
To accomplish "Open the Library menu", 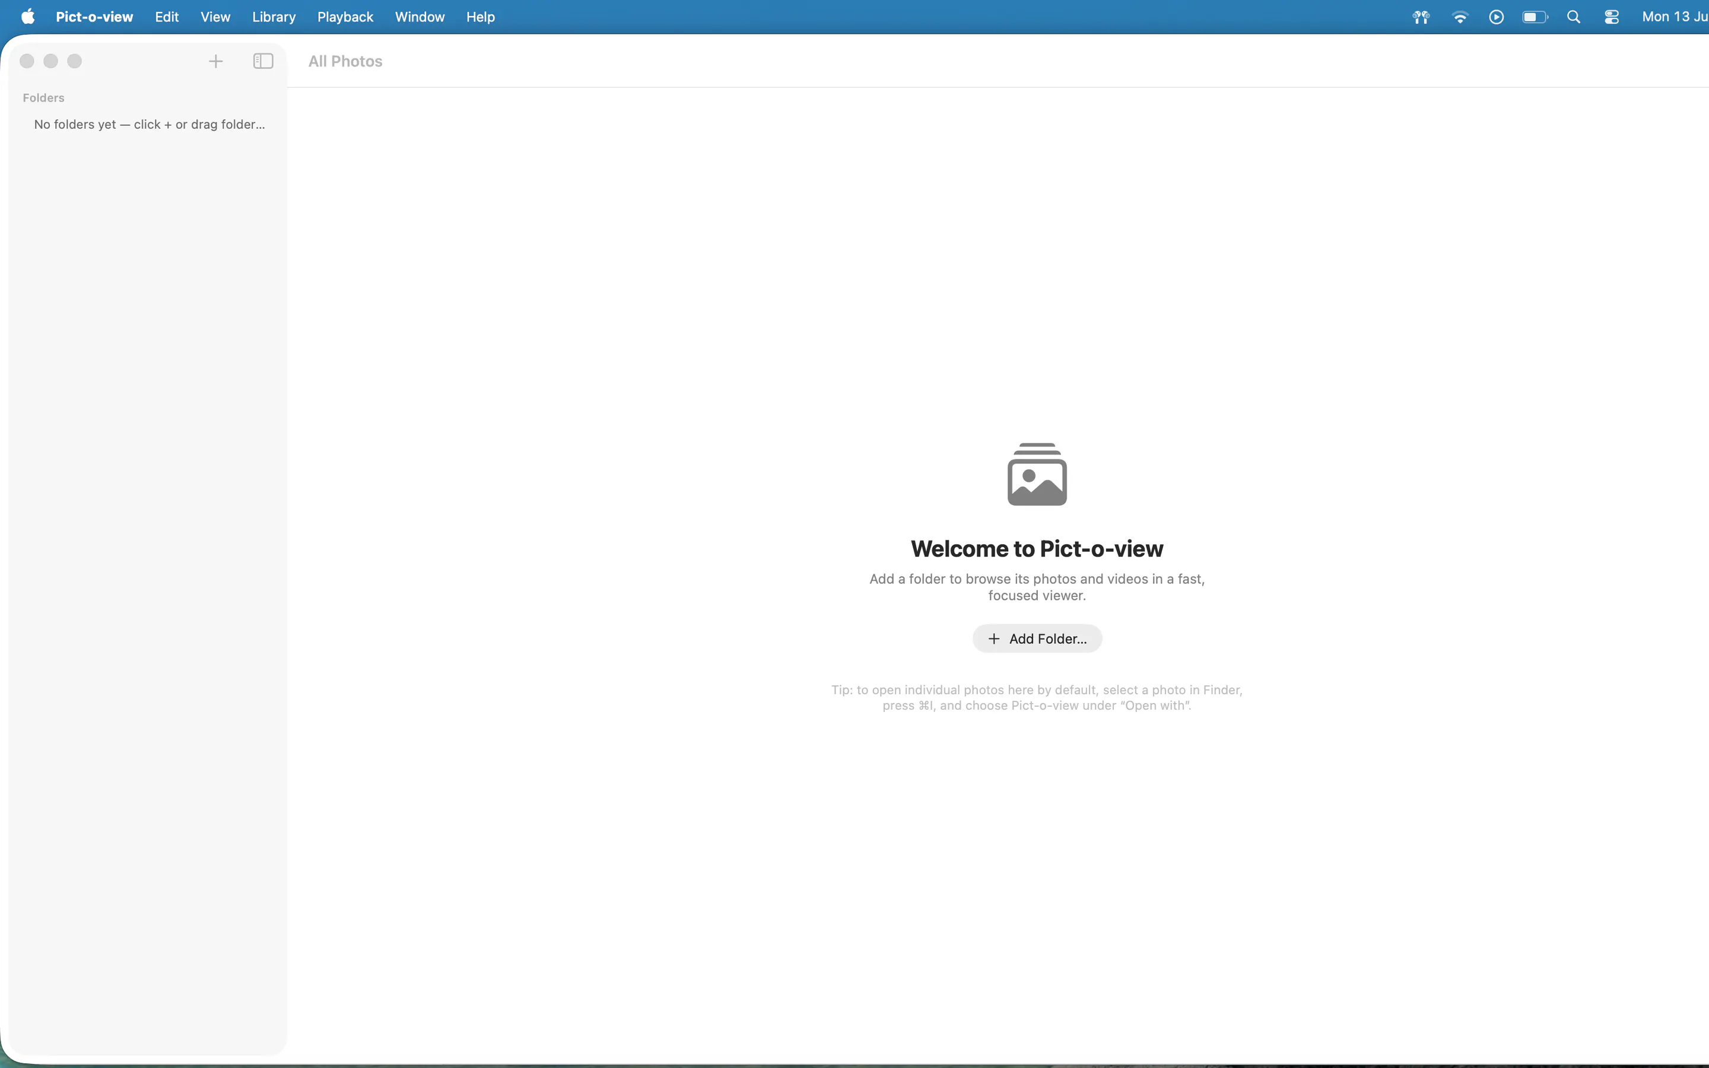I will 274,16.
